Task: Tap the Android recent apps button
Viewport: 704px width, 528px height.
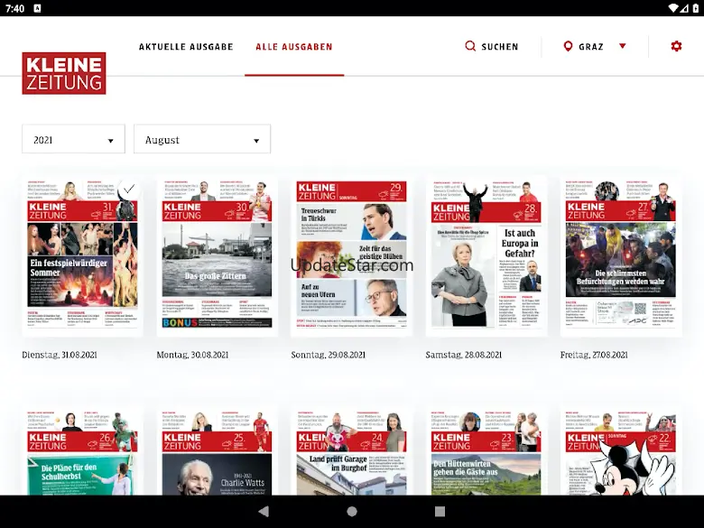Action: point(440,512)
